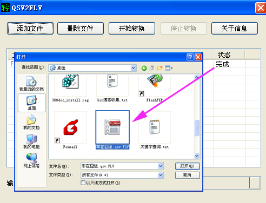Select 我的文档 in the places bar
Screen dimensions: 266x203
click(31, 122)
